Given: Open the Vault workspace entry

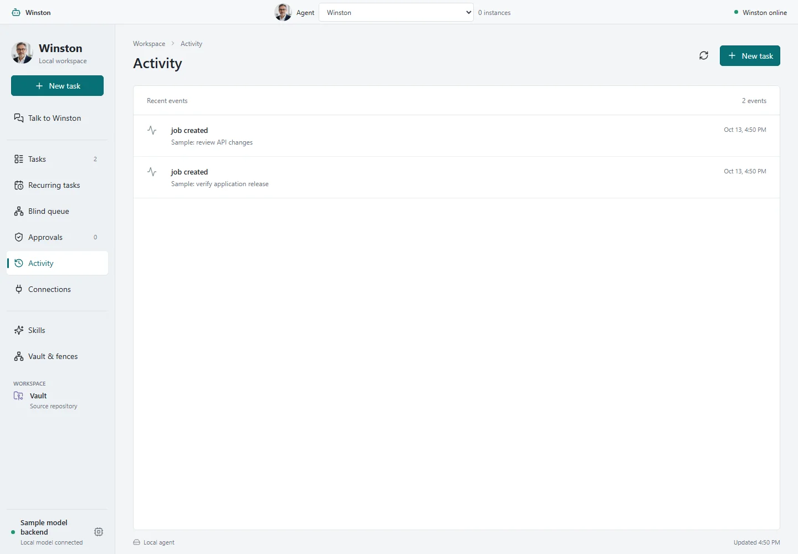Looking at the screenshot, I should 57,401.
